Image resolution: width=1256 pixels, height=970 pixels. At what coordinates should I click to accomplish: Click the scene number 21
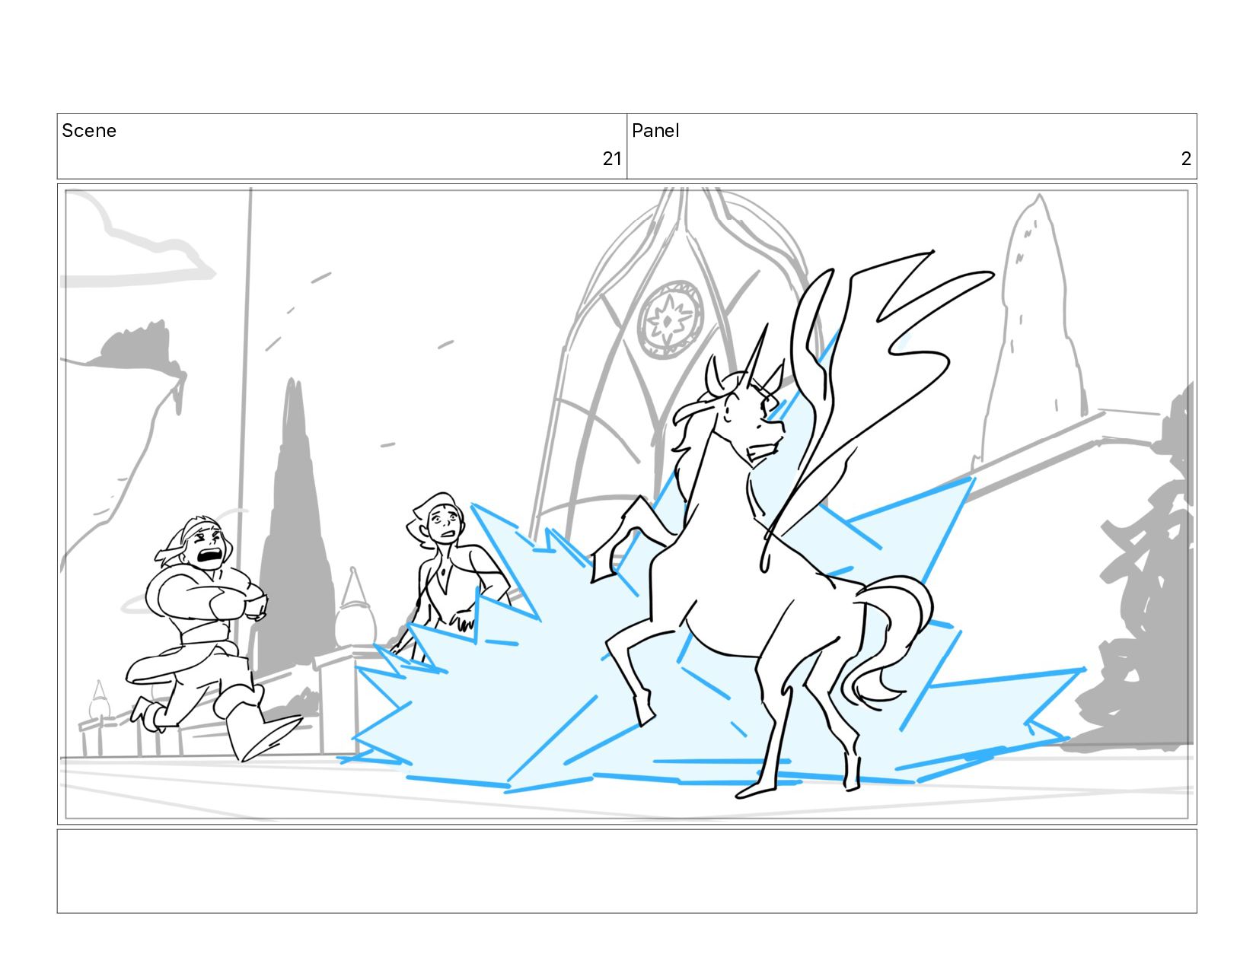612,159
